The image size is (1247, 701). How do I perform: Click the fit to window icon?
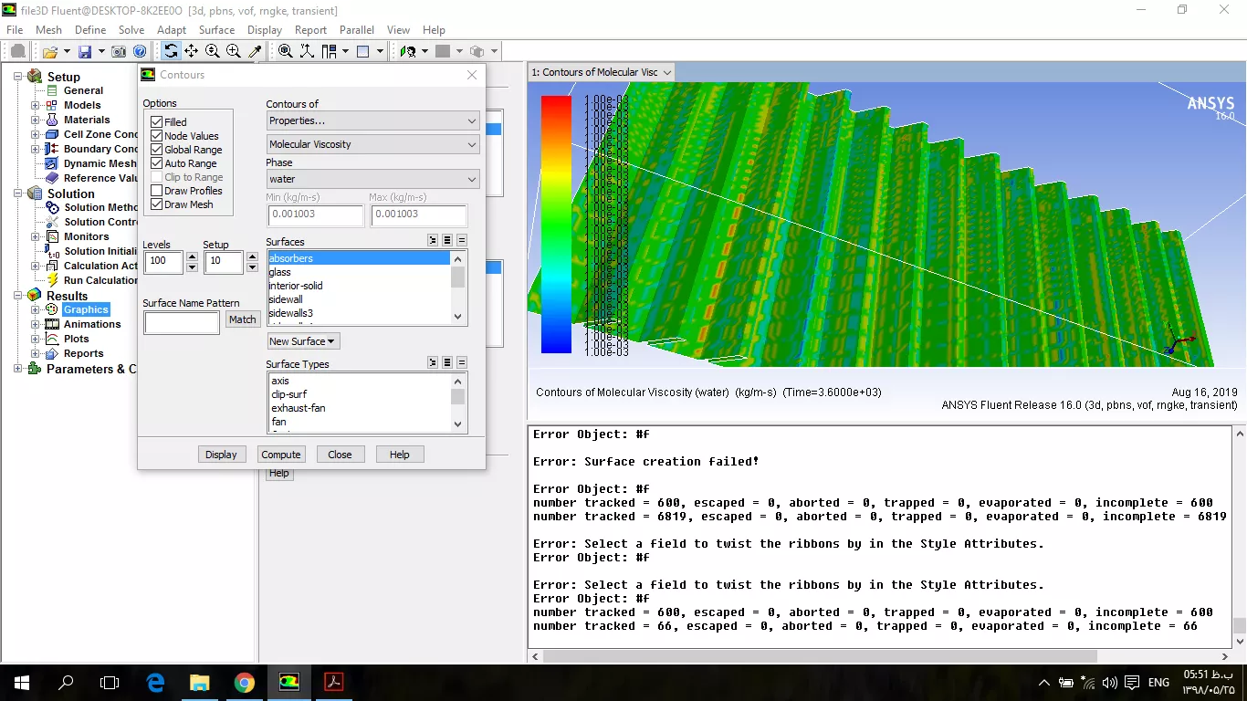286,52
